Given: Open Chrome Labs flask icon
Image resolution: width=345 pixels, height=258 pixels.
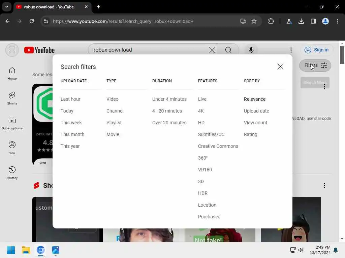Looking at the screenshot, I should [289, 21].
